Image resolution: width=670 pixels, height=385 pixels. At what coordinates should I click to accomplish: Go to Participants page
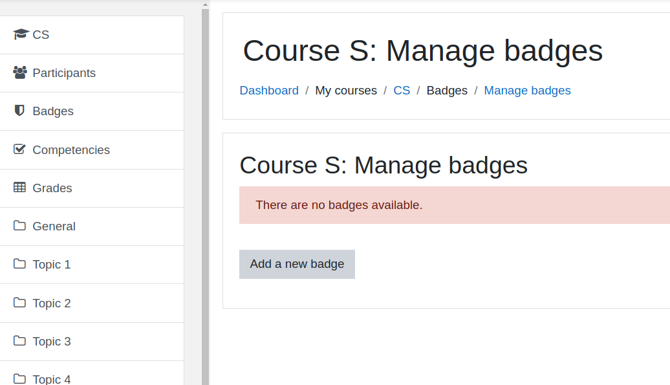(x=92, y=73)
